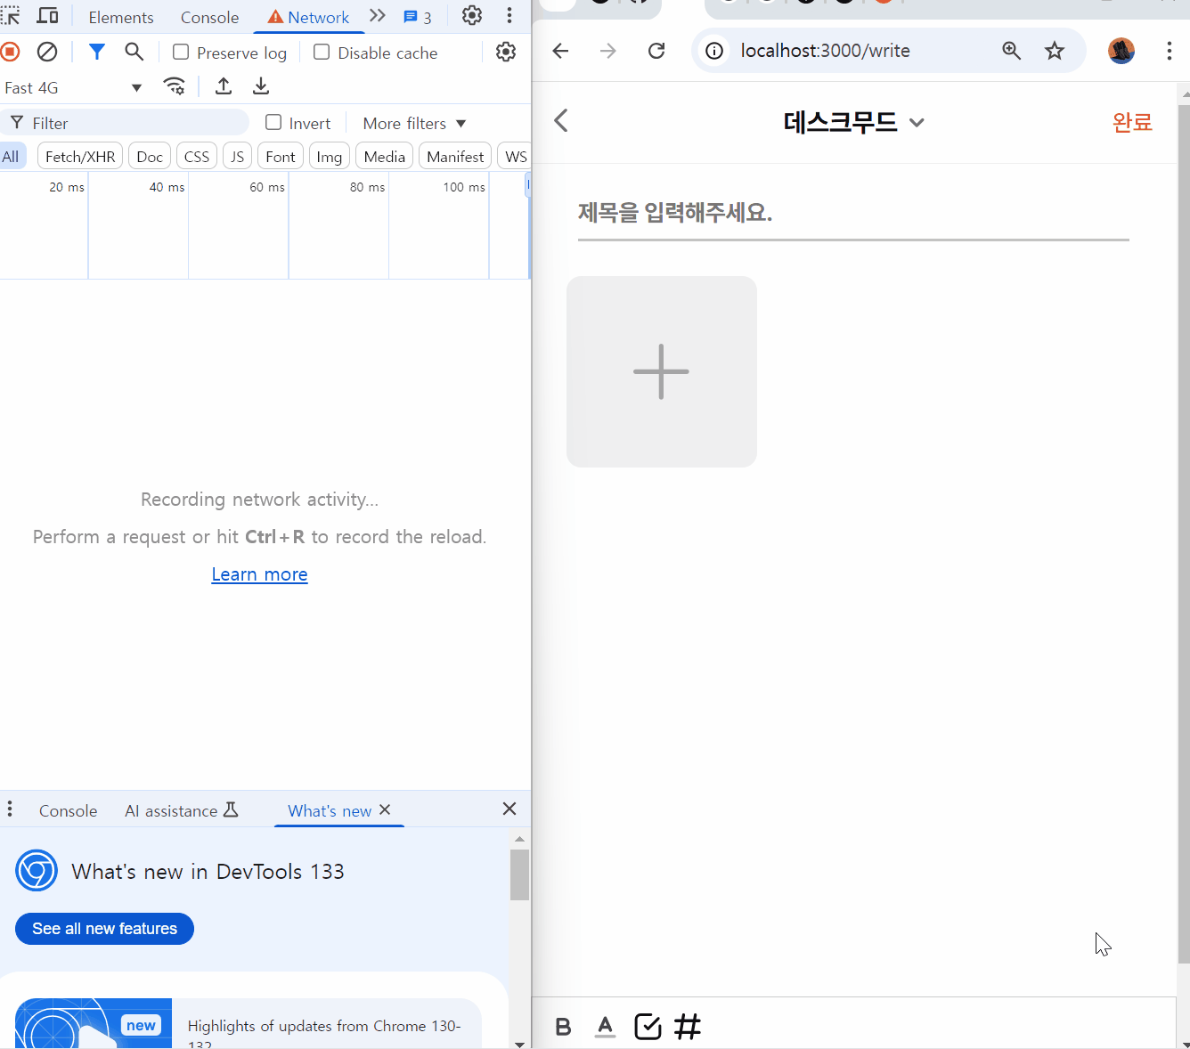Image resolution: width=1190 pixels, height=1049 pixels.
Task: Check the Invert filter checkbox
Action: [273, 122]
